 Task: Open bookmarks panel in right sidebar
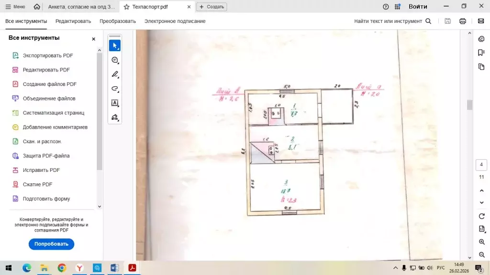[481, 53]
